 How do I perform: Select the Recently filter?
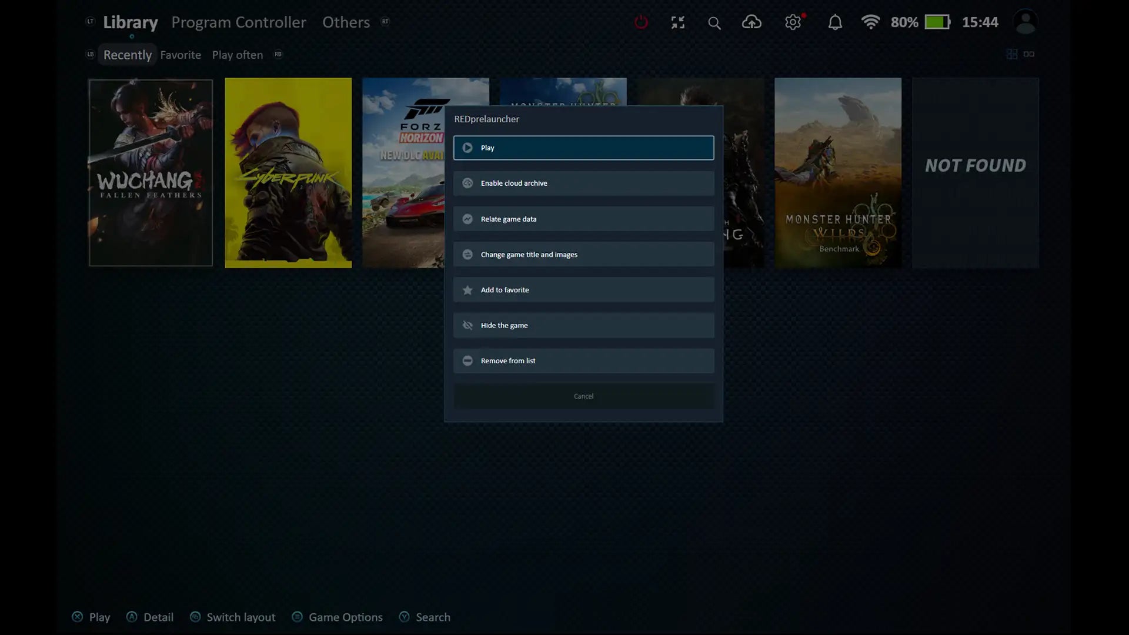coord(127,55)
